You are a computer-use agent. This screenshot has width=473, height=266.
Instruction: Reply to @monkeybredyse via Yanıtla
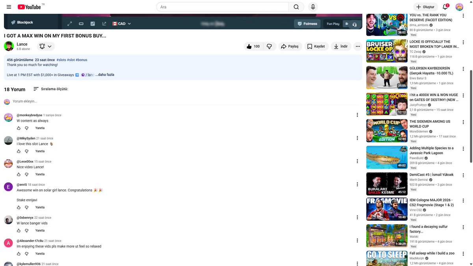point(40,128)
